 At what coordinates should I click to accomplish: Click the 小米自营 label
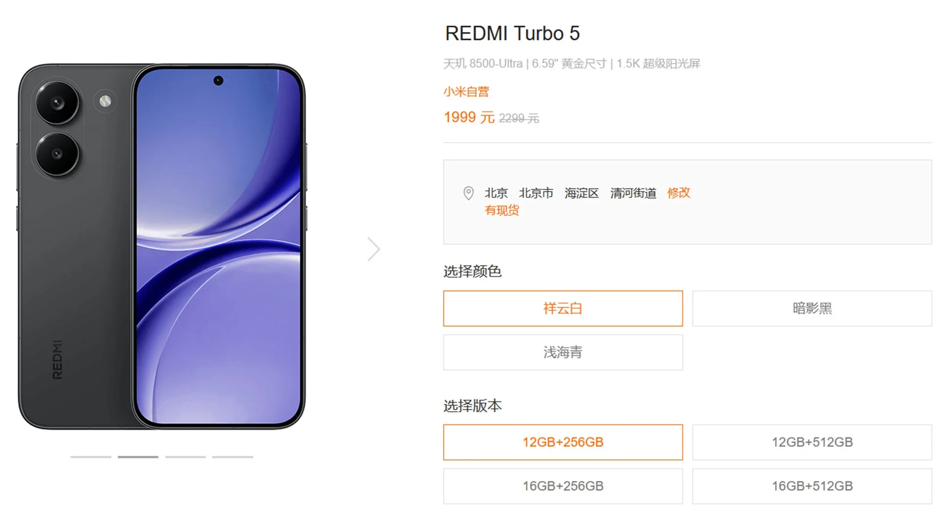pos(466,91)
